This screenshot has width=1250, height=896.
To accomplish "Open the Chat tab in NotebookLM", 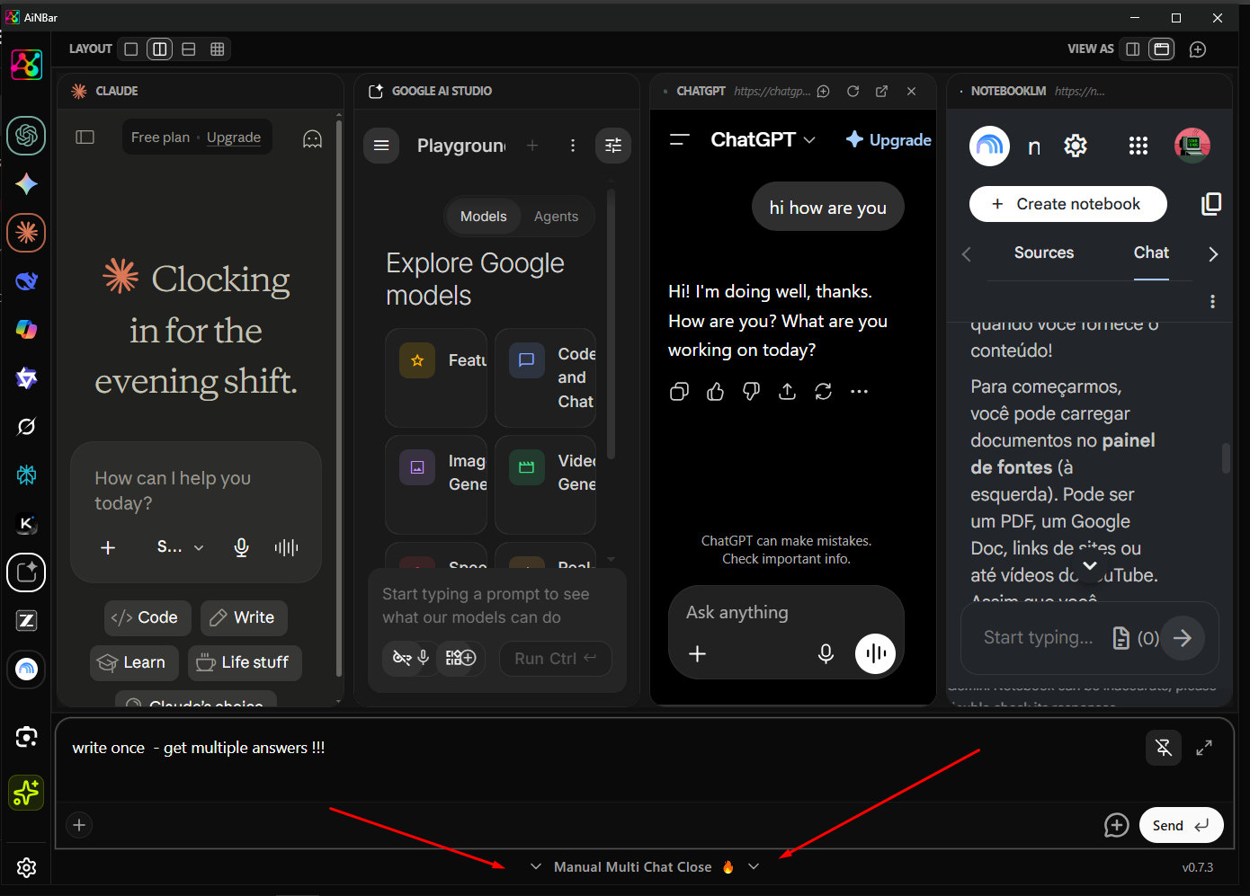I will point(1151,253).
